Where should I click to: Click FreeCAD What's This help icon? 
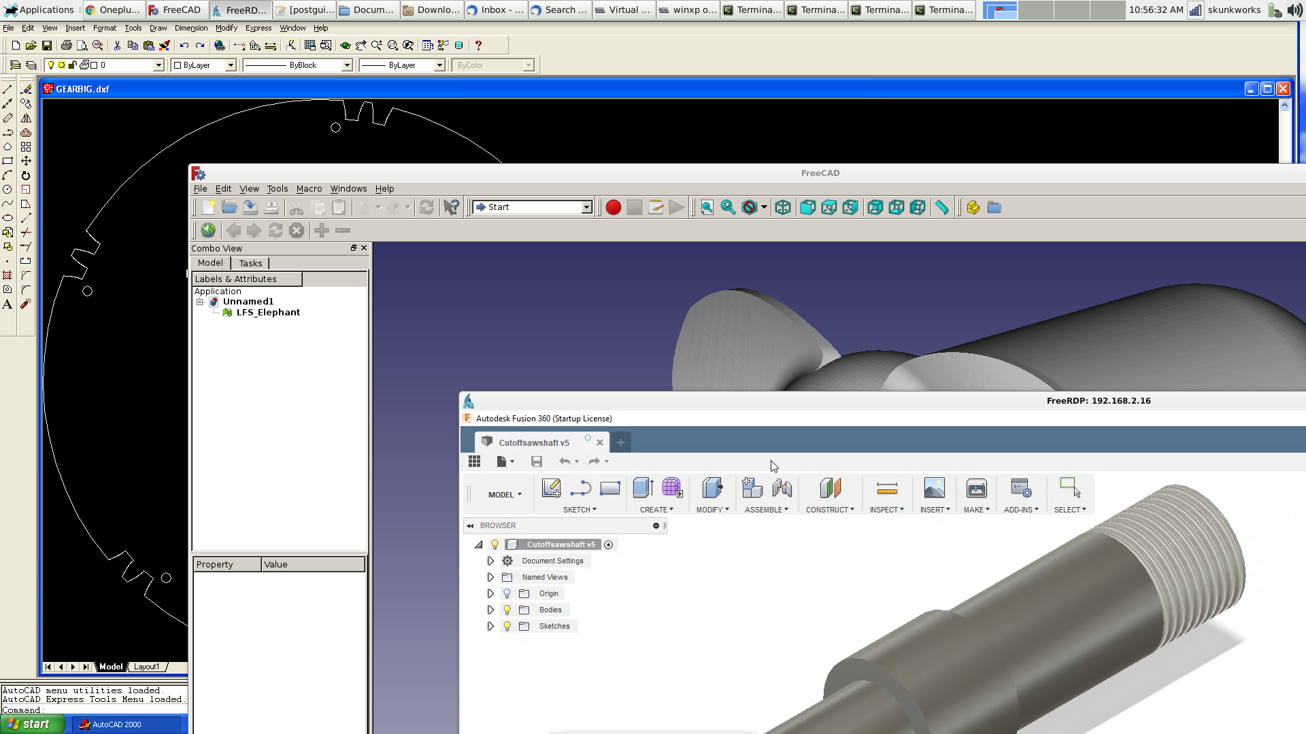pyautogui.click(x=451, y=207)
